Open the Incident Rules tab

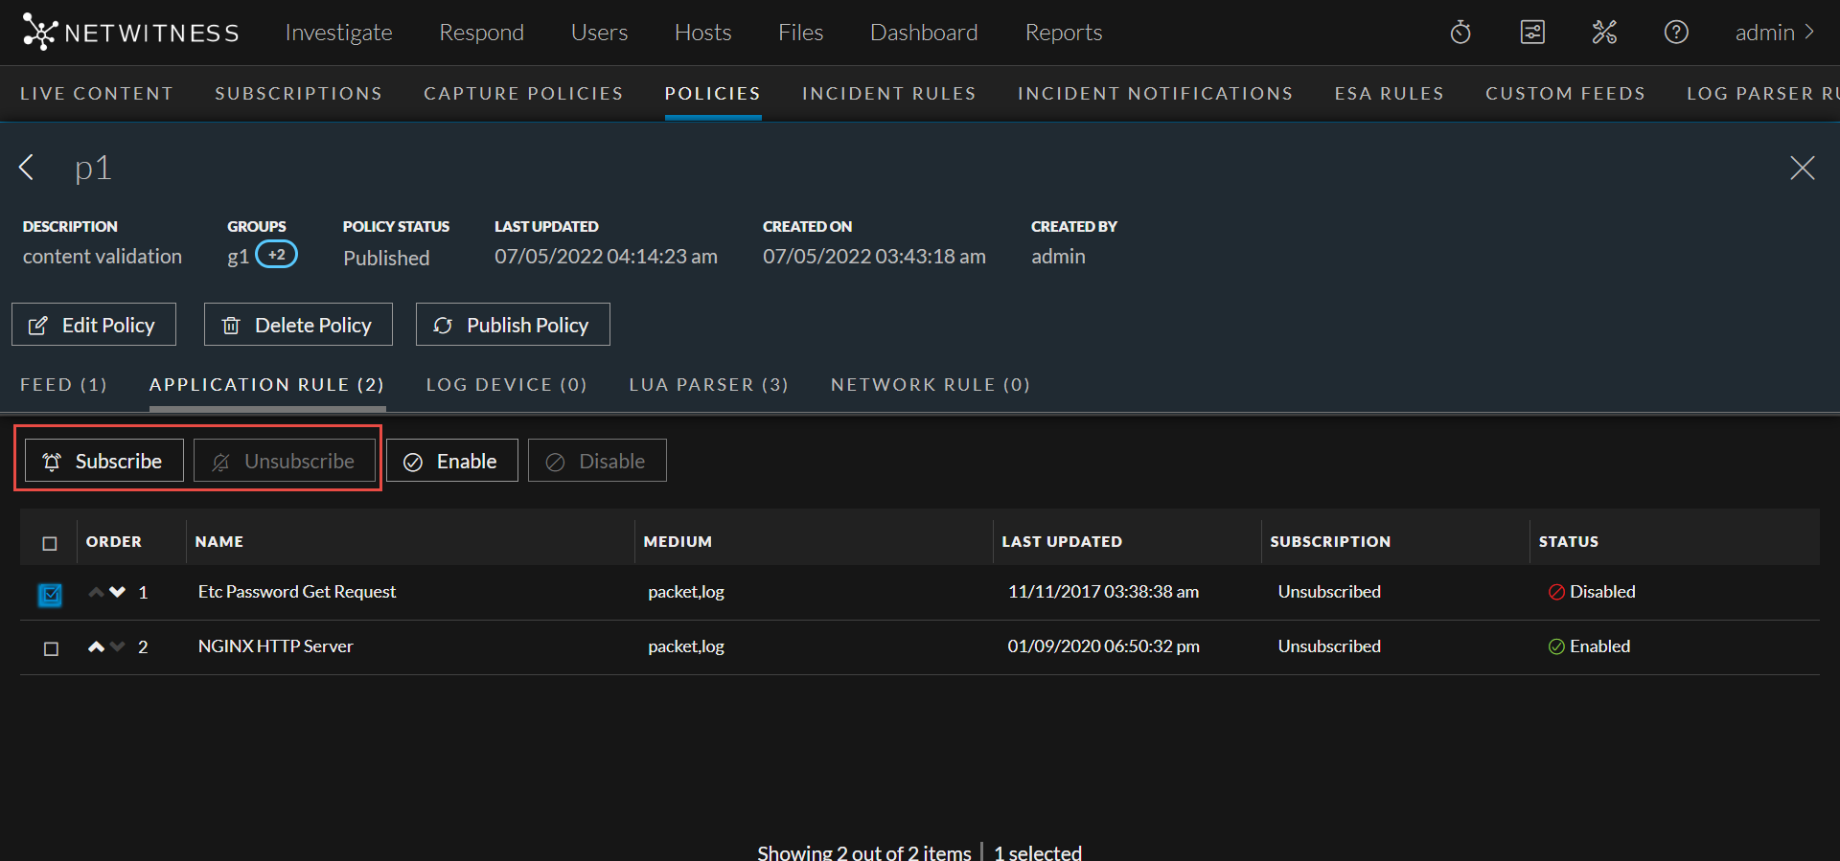[x=888, y=93]
